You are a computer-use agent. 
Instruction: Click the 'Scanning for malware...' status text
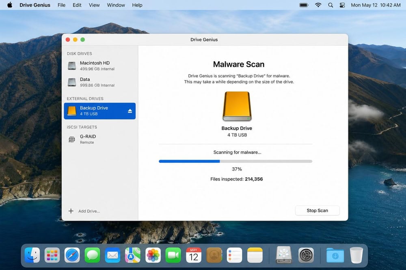tap(237, 152)
